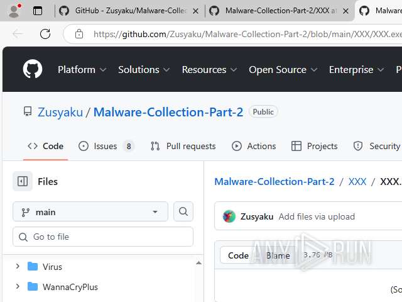Open the Projects tab
Image resolution: width=402 pixels, height=302 pixels.
click(x=315, y=146)
